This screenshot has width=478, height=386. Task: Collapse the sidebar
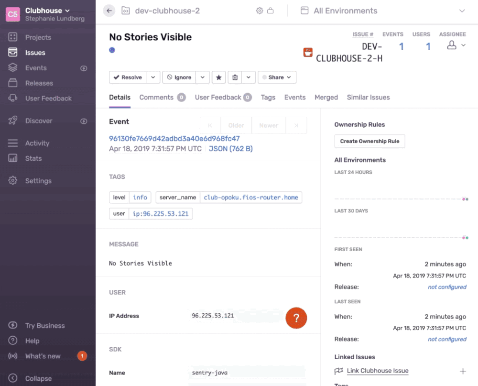click(x=38, y=378)
